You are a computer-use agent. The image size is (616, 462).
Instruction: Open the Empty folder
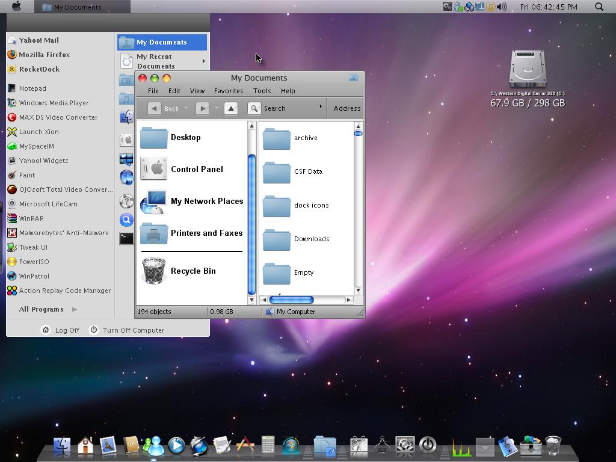point(288,273)
